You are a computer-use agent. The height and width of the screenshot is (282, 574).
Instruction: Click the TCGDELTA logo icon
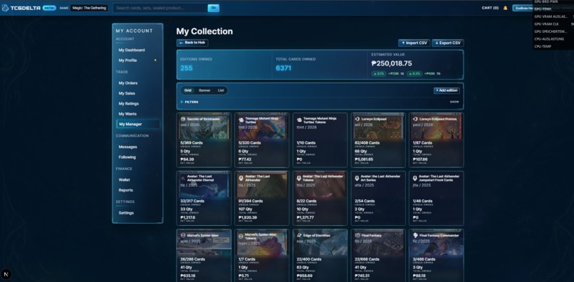pyautogui.click(x=5, y=8)
